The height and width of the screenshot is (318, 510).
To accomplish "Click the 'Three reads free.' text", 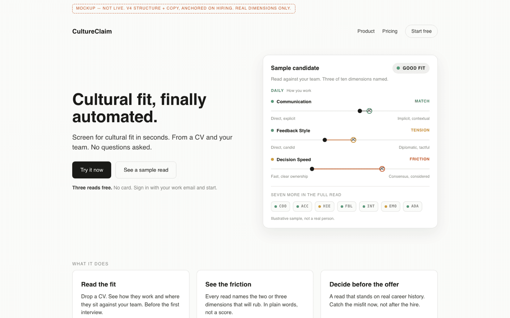I will [92, 188].
